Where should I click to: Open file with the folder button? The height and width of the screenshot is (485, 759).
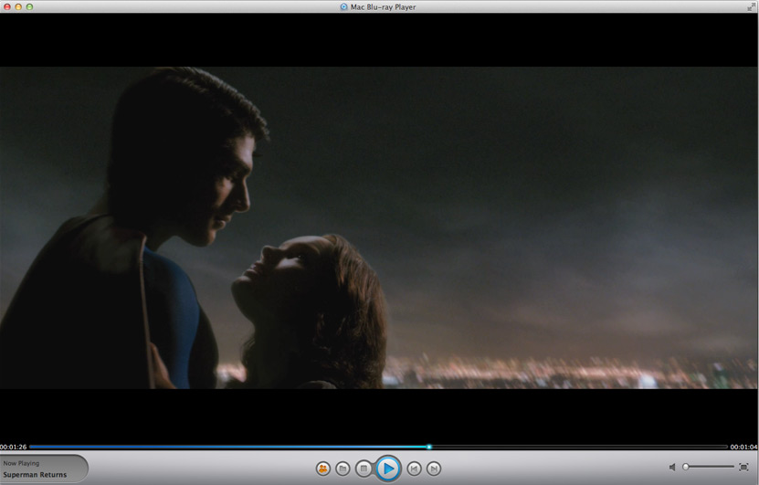343,469
